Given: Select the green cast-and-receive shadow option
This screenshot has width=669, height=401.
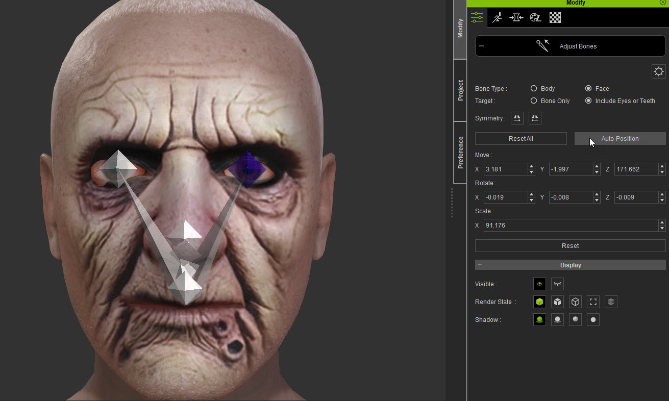Looking at the screenshot, I should point(540,320).
